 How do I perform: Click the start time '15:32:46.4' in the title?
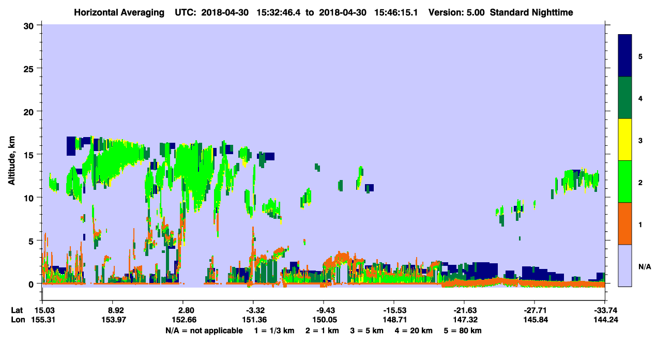point(280,12)
